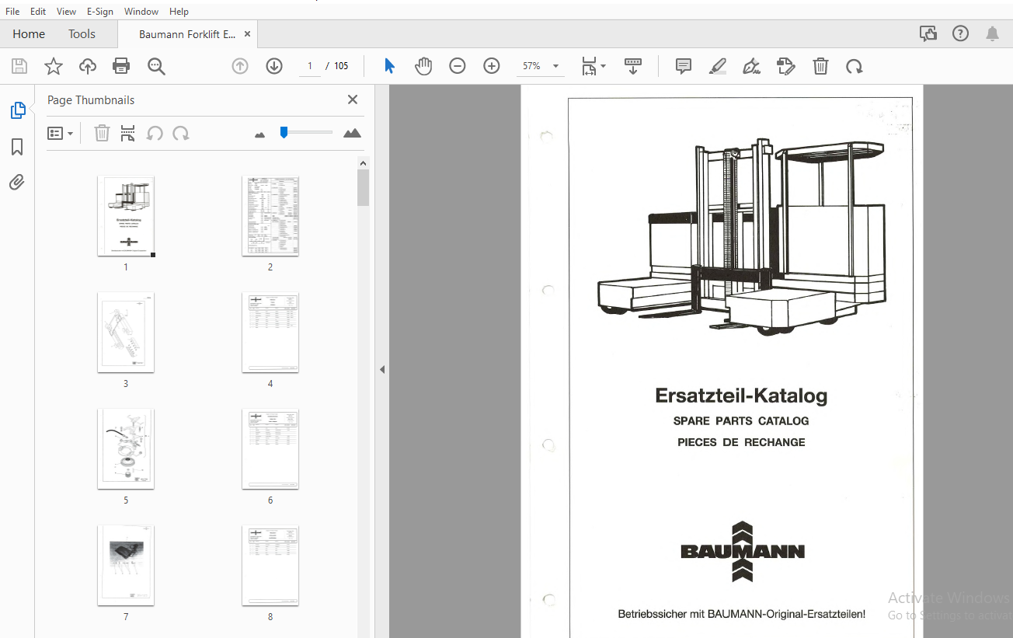
Task: Zoom out with the minus button
Action: 458,66
